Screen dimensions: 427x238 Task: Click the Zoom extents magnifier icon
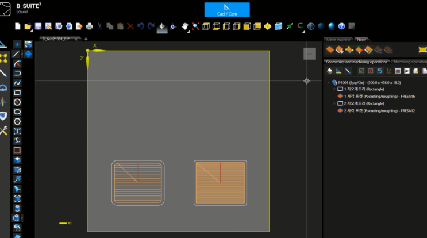[x=195, y=26]
